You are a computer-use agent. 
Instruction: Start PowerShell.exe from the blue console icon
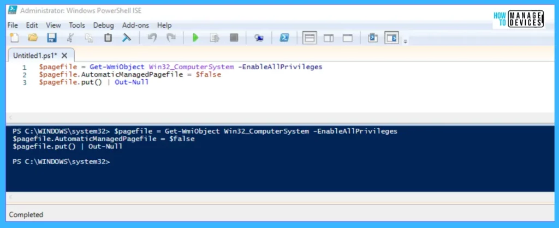click(x=284, y=38)
